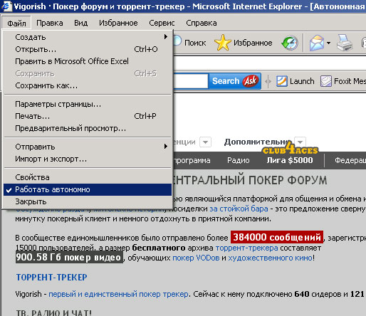Open the за стойкой бара link
This screenshot has width=366, height=316.
[239, 209]
